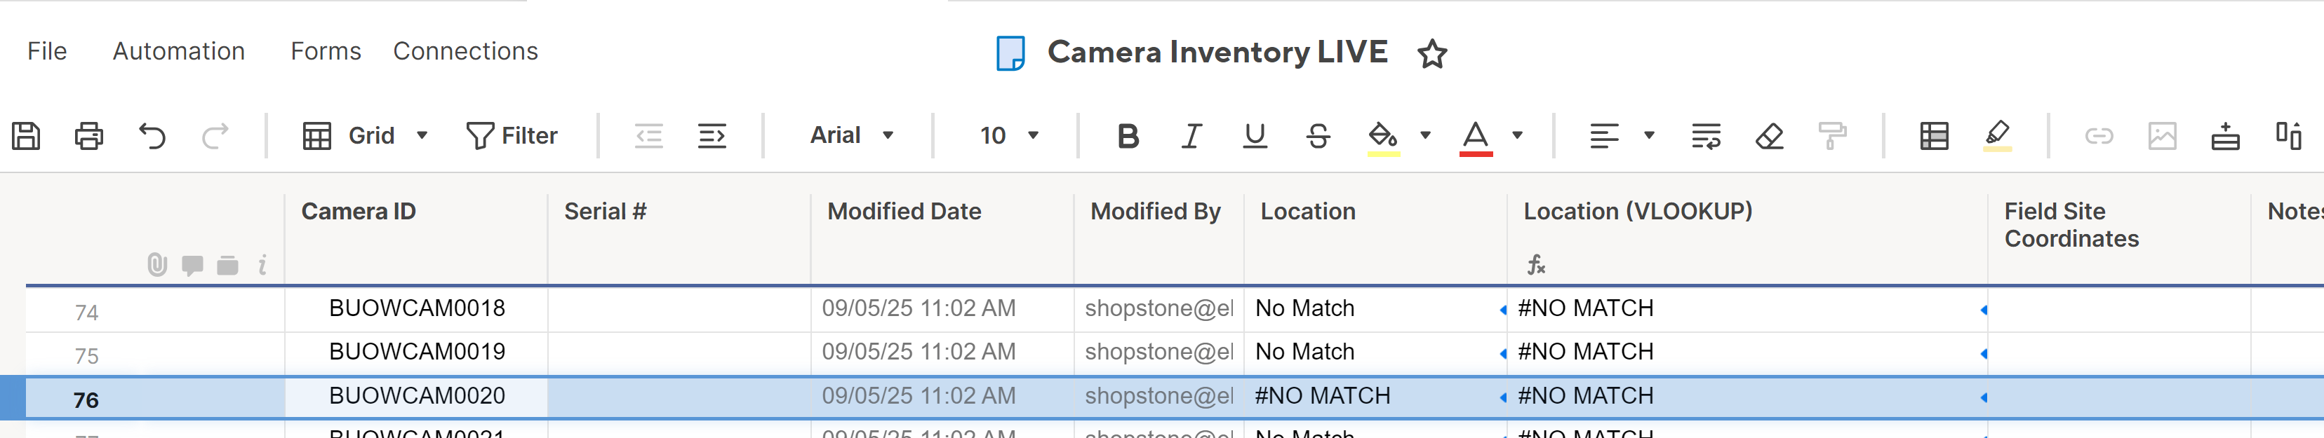Click the Highlight changes marker icon
Screen dimensions: 2324x438
point(1998,136)
